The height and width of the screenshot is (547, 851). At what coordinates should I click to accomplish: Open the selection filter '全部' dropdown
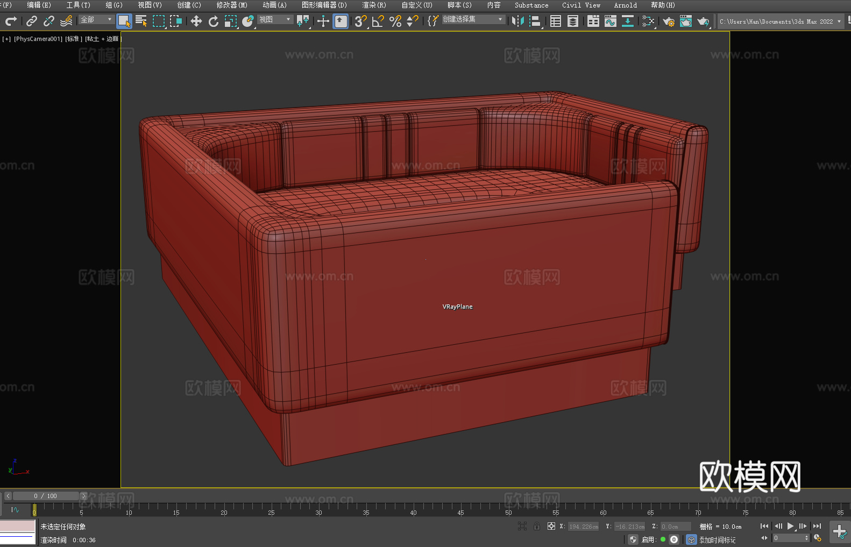96,19
